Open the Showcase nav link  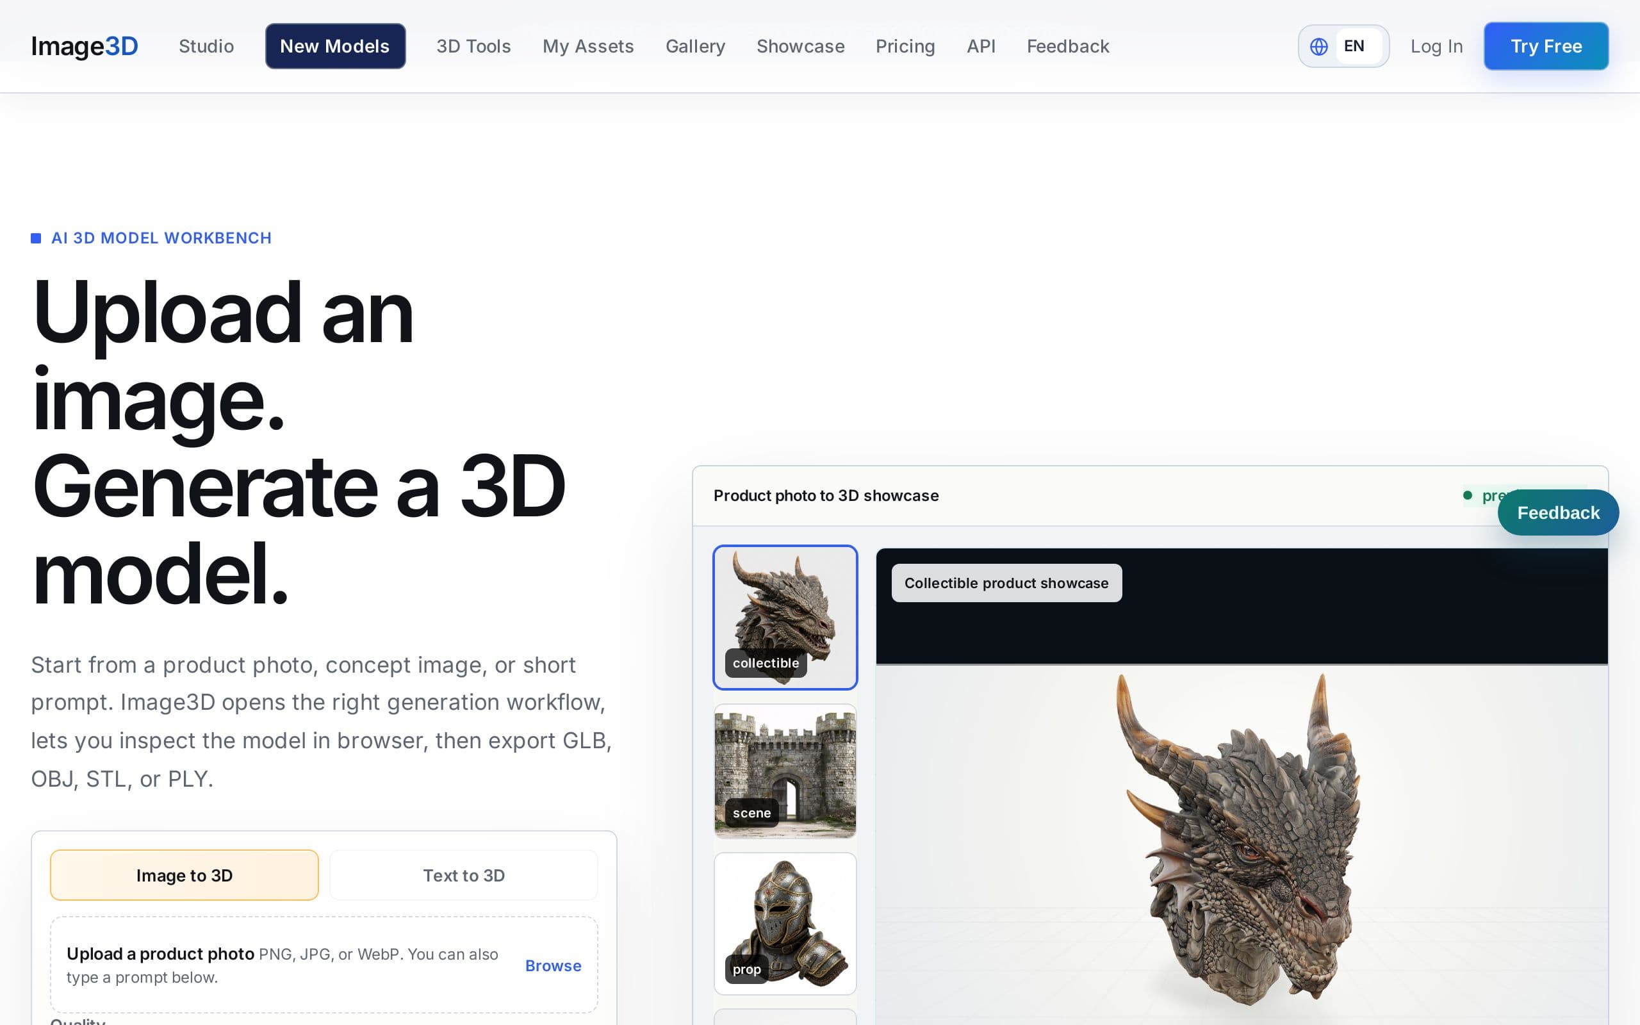pyautogui.click(x=800, y=46)
